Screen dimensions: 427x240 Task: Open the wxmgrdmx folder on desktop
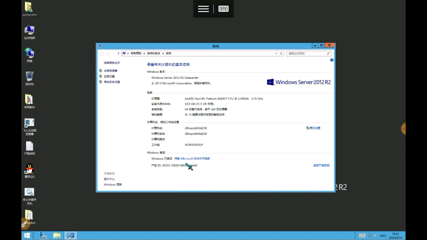(x=29, y=9)
